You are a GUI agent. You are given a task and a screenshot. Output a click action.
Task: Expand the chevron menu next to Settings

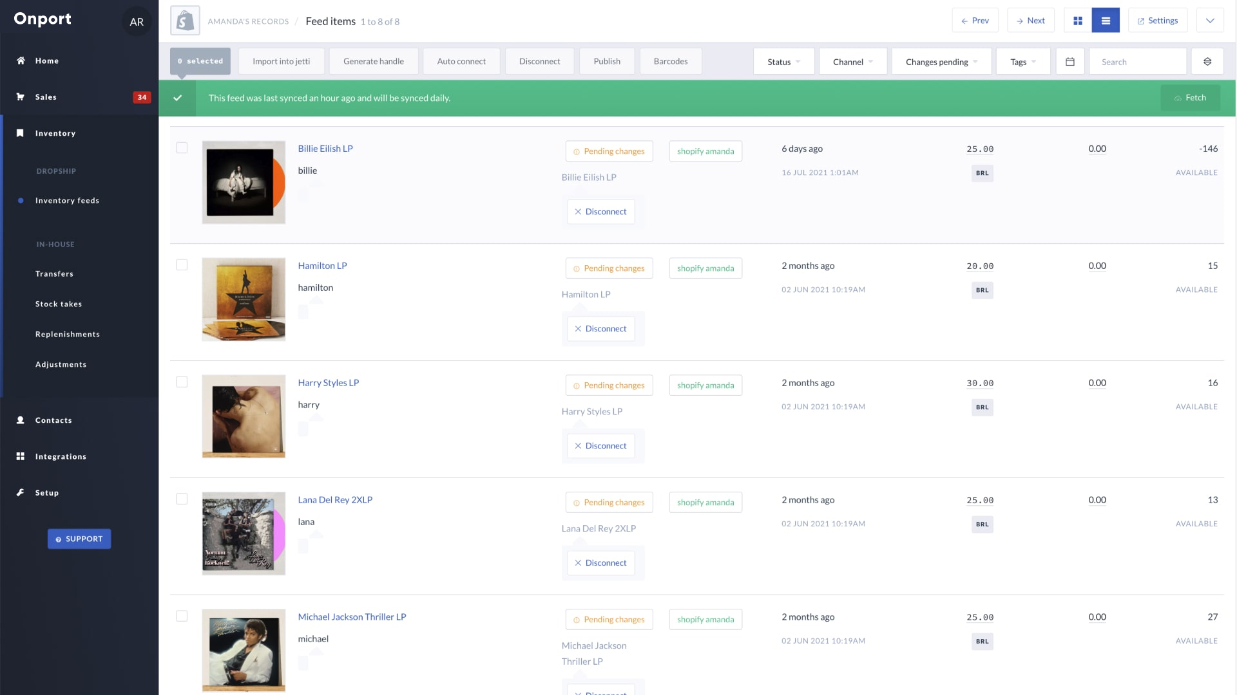pyautogui.click(x=1210, y=21)
